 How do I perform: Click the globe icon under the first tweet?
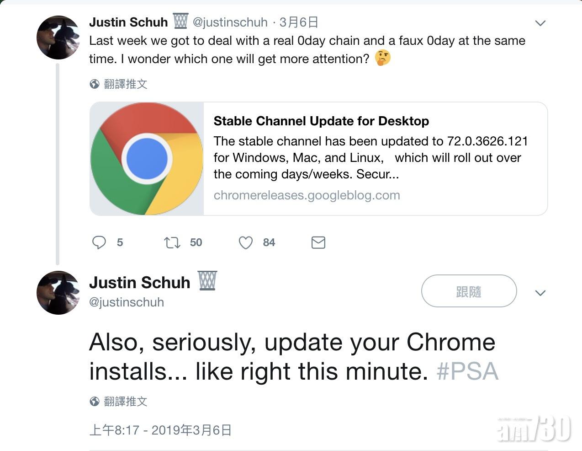(95, 84)
